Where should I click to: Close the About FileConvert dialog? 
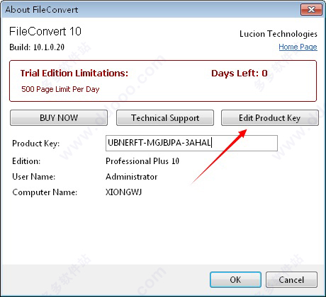pos(311,10)
